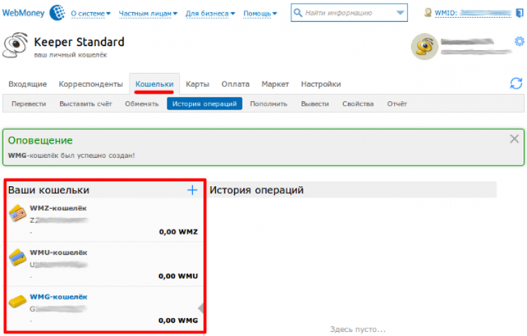Image resolution: width=527 pixels, height=336 pixels.
Task: Click the WMG gold bar icon
Action: pos(17,301)
